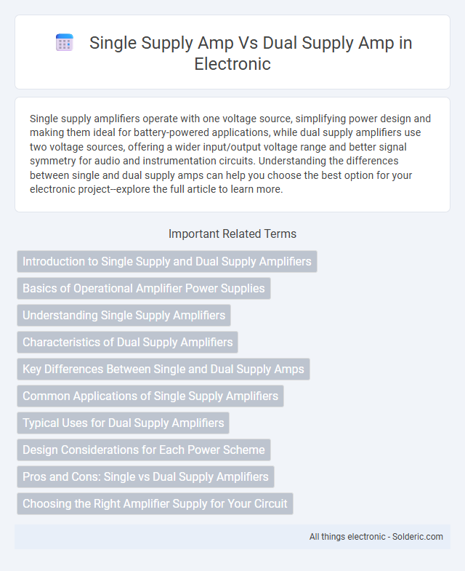The height and width of the screenshot is (571, 465).
Task: Click the article summary paragraph
Action: point(232,154)
